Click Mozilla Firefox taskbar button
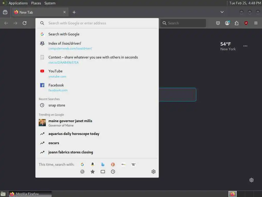 [30, 194]
